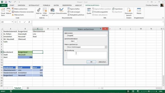Open the Stadt column filter dropdown
Screen dimensions: 165x93
[x=31, y=68]
